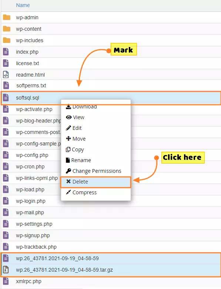Open the wp-includes folder
Viewport: 221px width, 289px height.
click(x=30, y=40)
